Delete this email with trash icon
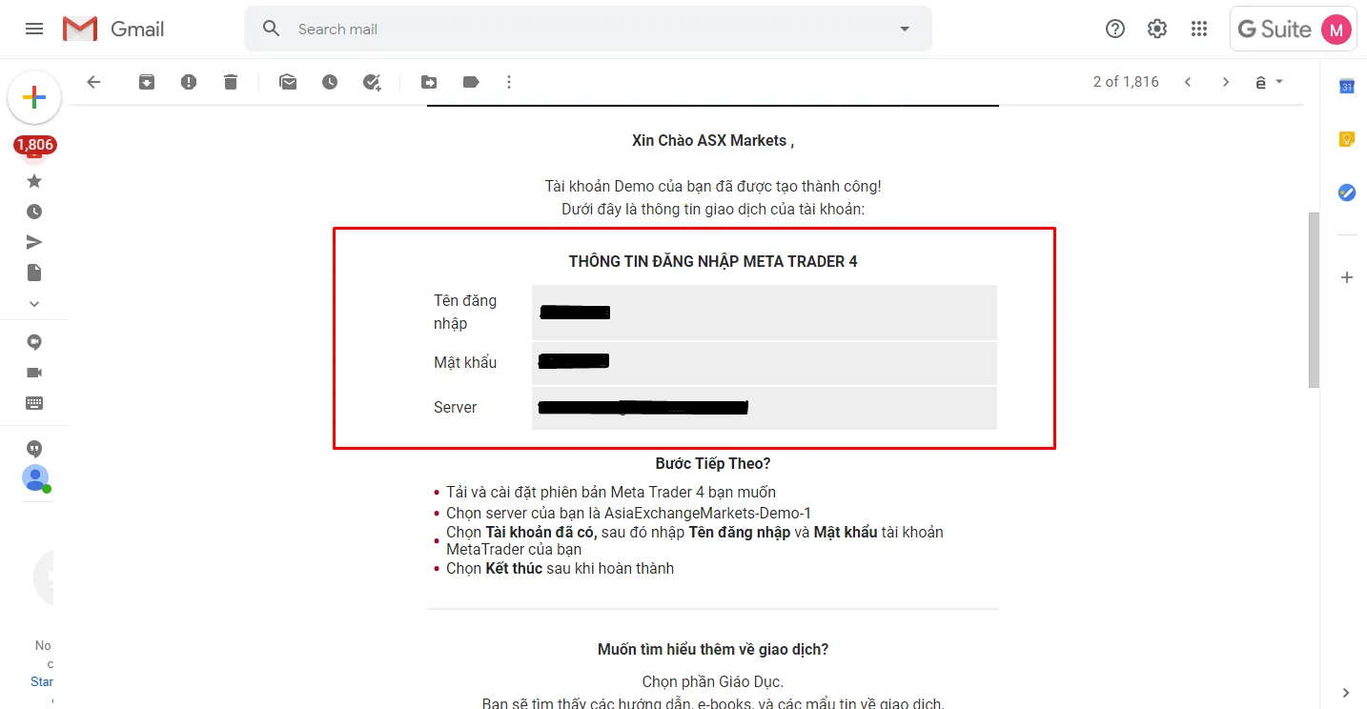The width and height of the screenshot is (1367, 709). tap(231, 82)
